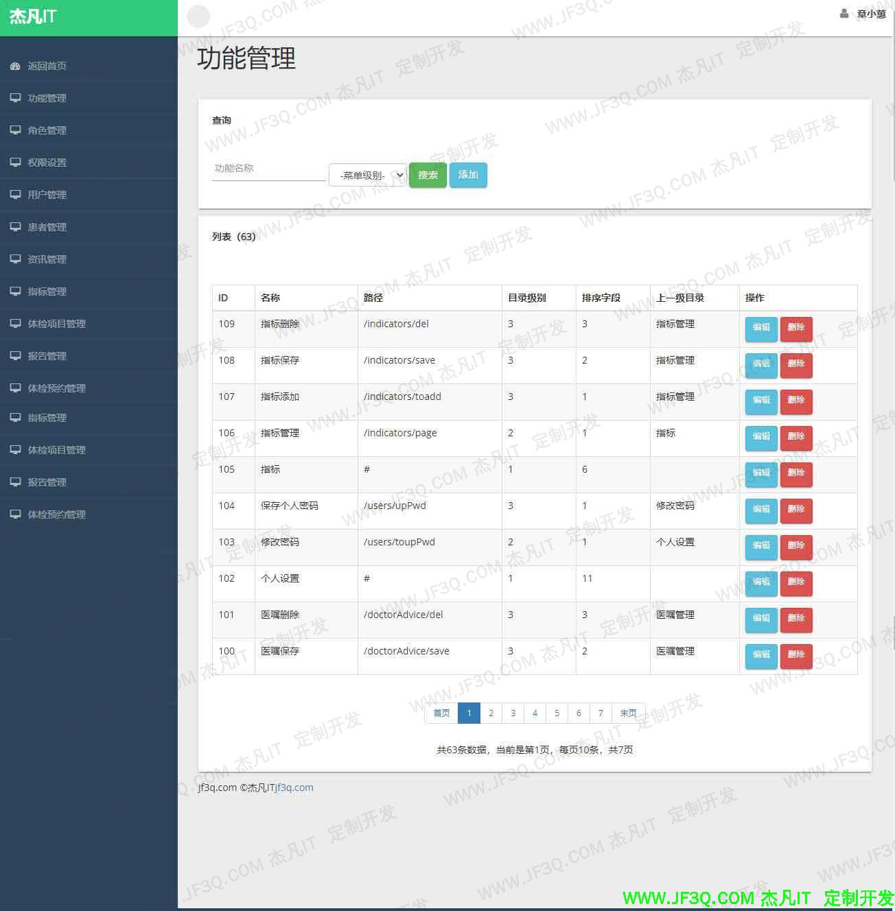Viewport: 895px width, 911px height.
Task: Jump to 末页 last page
Action: [x=628, y=713]
